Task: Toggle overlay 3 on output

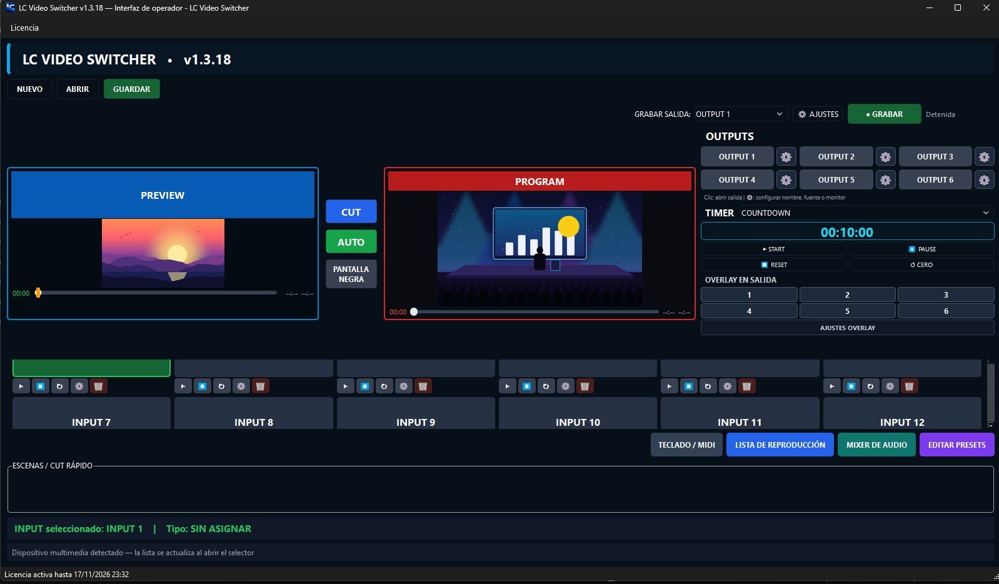Action: (x=946, y=295)
